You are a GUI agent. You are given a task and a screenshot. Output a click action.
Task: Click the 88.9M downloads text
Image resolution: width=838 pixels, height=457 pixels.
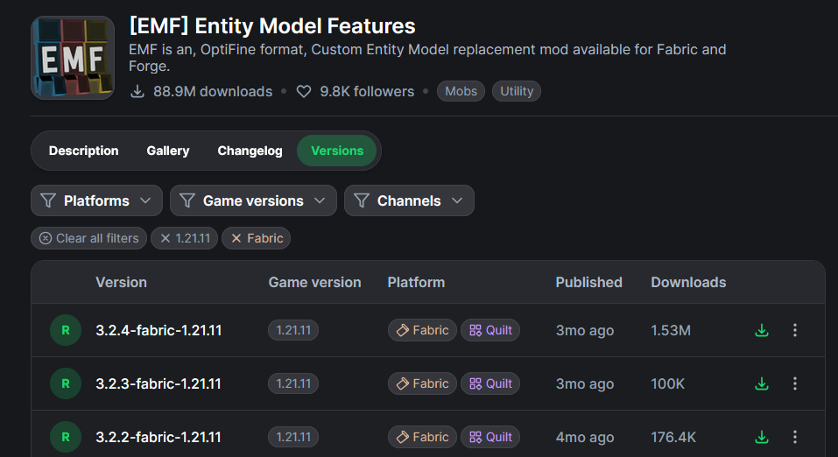pos(213,91)
